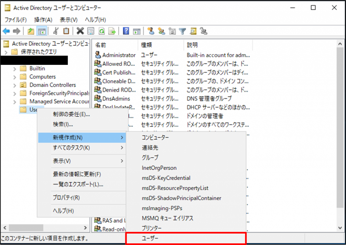The height and width of the screenshot is (245, 346).
Task: Click the list's vertical scrollbar up arrow
Action: tap(340, 44)
